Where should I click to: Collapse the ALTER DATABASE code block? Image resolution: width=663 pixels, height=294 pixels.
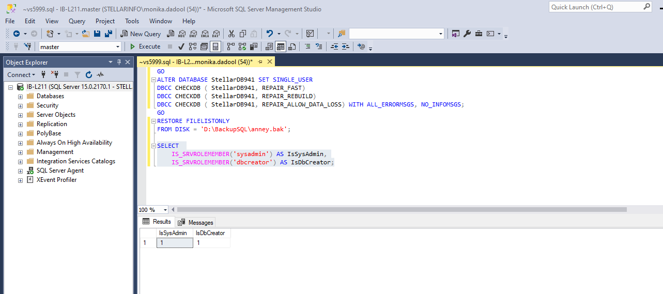(153, 80)
